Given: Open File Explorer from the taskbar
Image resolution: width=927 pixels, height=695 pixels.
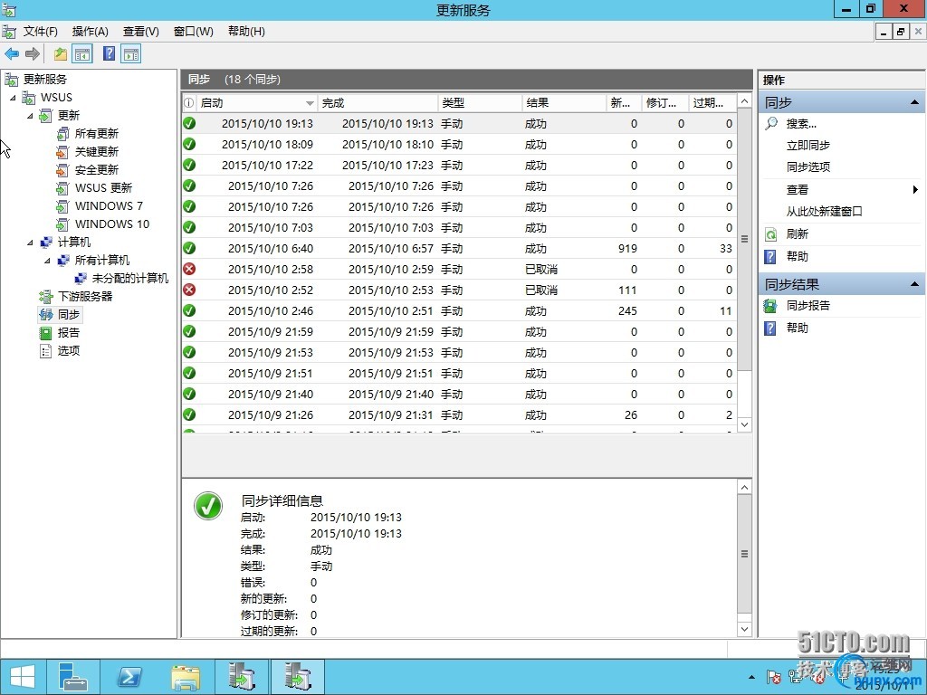Looking at the screenshot, I should (x=185, y=677).
